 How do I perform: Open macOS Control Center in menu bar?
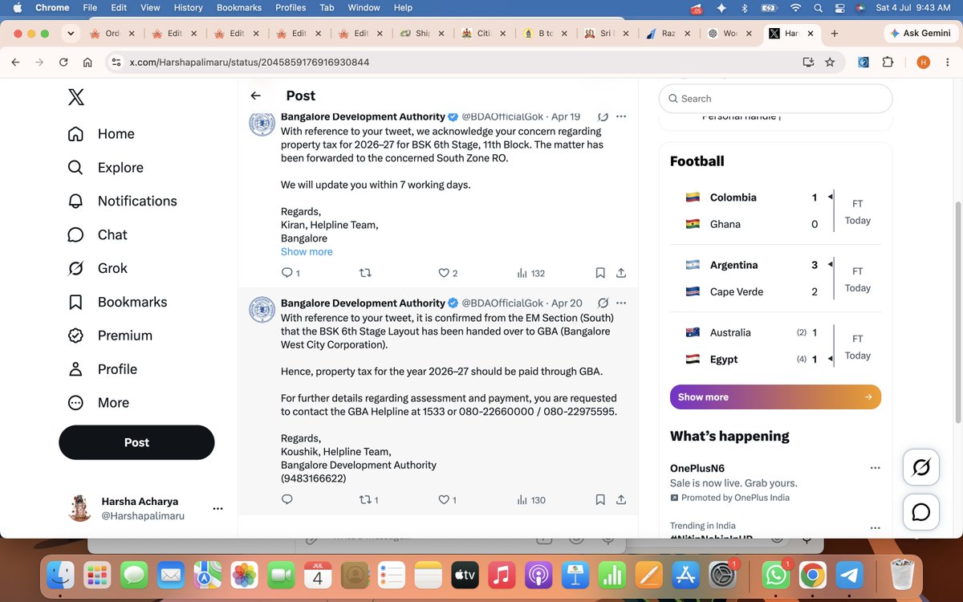click(840, 7)
